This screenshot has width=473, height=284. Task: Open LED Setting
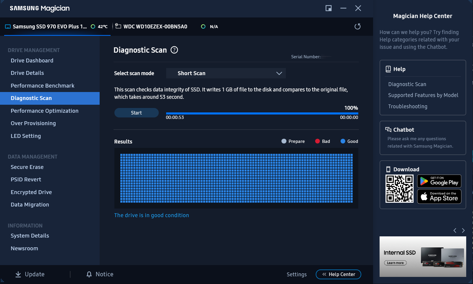click(26, 136)
